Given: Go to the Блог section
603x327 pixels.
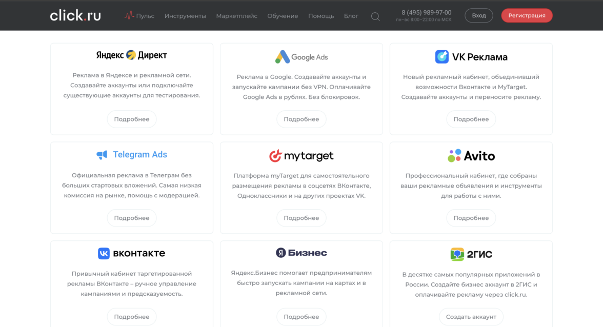Looking at the screenshot, I should point(351,16).
